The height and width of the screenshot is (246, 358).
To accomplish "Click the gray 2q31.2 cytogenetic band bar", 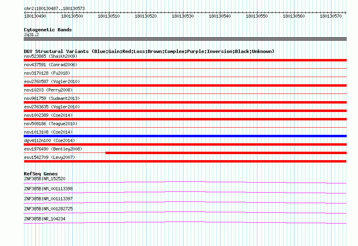I will pos(185,39).
